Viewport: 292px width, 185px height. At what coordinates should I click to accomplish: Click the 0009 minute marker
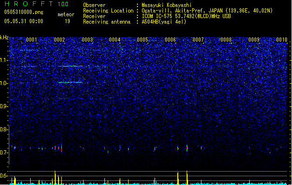pos(254,40)
